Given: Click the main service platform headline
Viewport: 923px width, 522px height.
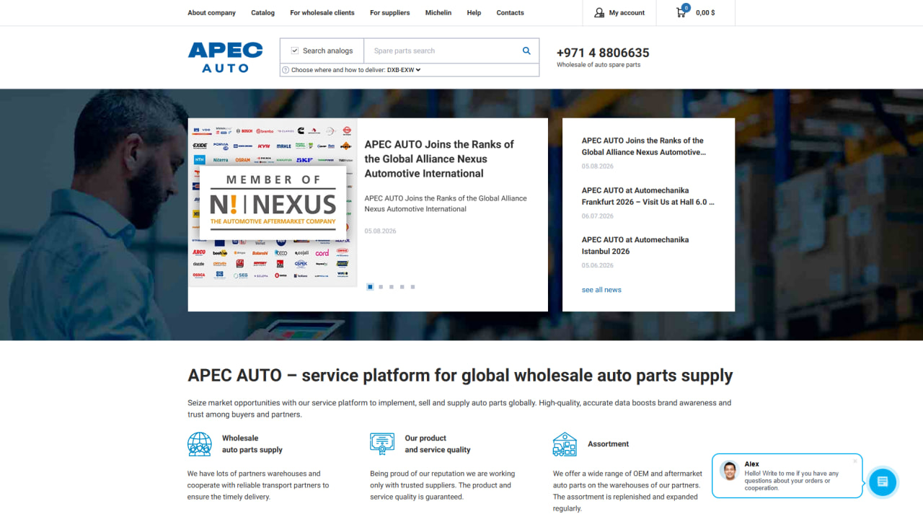Looking at the screenshot, I should pyautogui.click(x=460, y=376).
